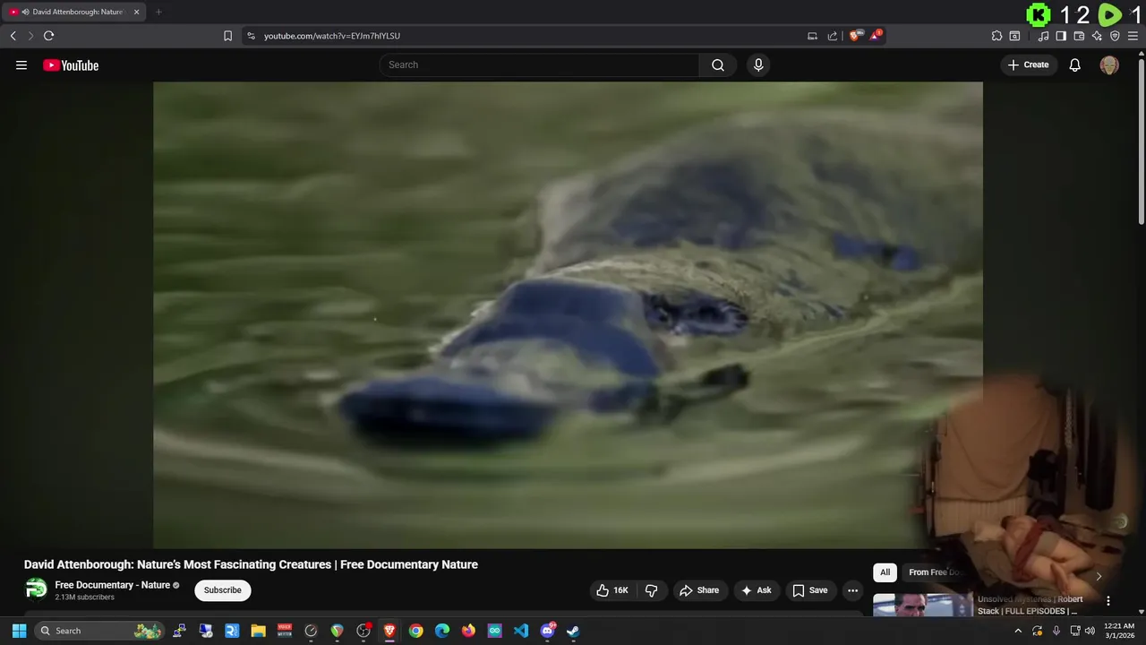Screen dimensions: 1146x645
Task: Click the Share button
Action: (x=699, y=590)
